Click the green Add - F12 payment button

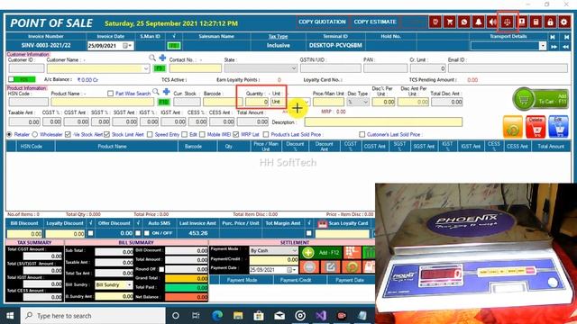click(x=321, y=253)
